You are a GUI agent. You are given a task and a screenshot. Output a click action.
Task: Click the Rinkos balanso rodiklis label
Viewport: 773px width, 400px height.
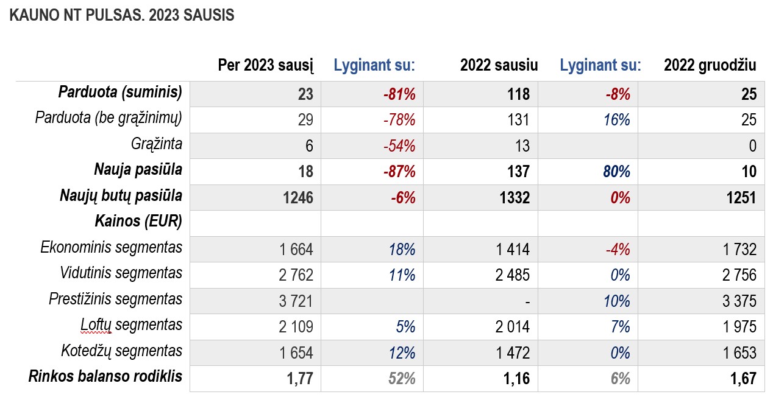click(x=105, y=376)
